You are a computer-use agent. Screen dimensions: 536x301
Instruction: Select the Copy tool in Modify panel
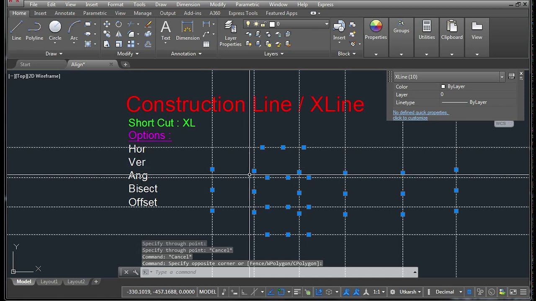pos(107,34)
